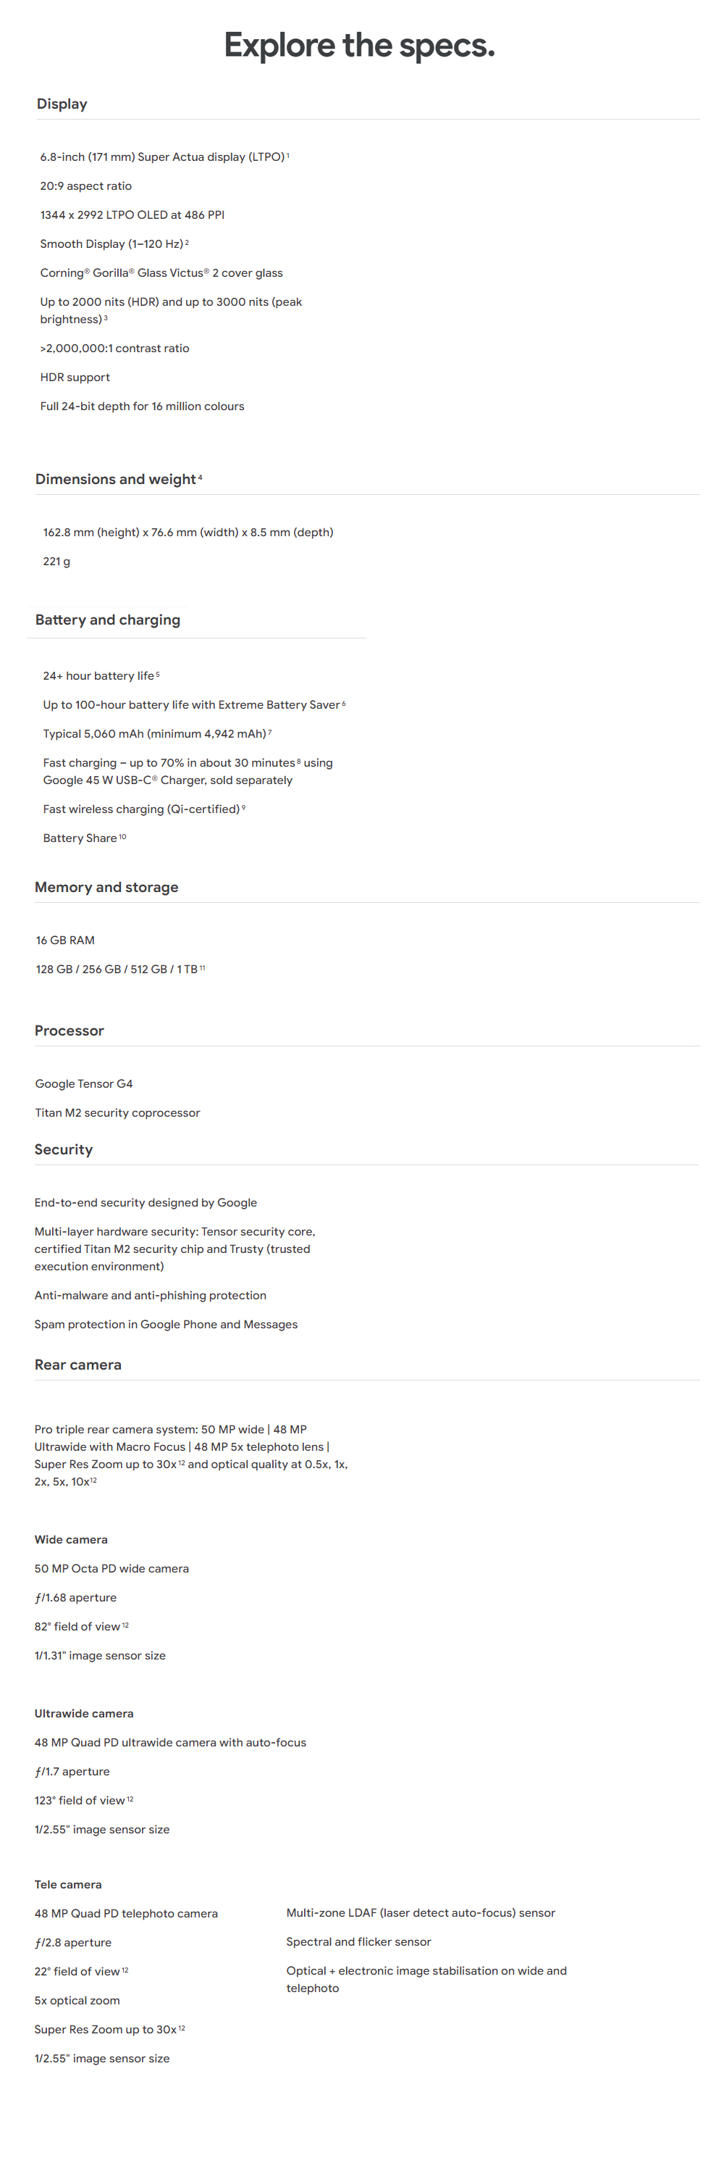Open footnote 9 beside Fast wireless charging
724x2174 pixels.
tap(243, 808)
